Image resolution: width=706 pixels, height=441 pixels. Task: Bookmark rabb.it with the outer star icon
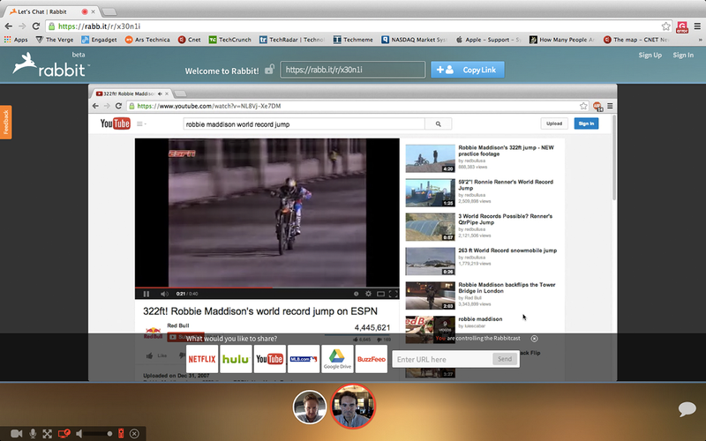point(666,26)
